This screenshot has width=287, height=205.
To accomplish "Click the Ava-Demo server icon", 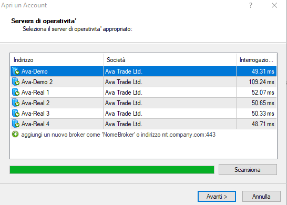I will tap(16, 71).
